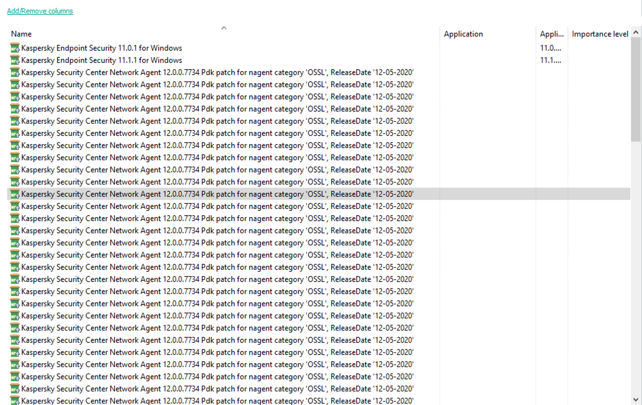Screen dimensions: 642x405
Task: Click the truncated Appli... column header
Action: [x=551, y=34]
